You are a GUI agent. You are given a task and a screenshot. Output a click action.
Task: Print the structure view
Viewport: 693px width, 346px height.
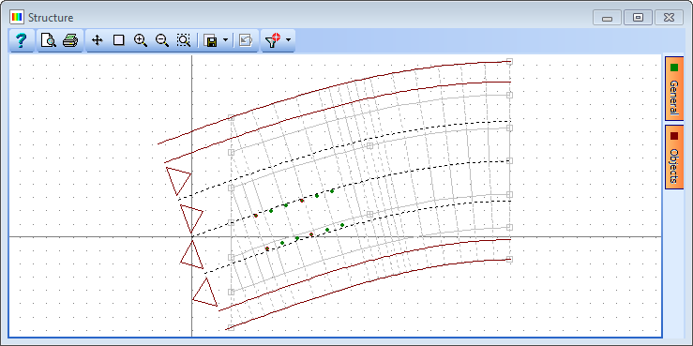(70, 40)
